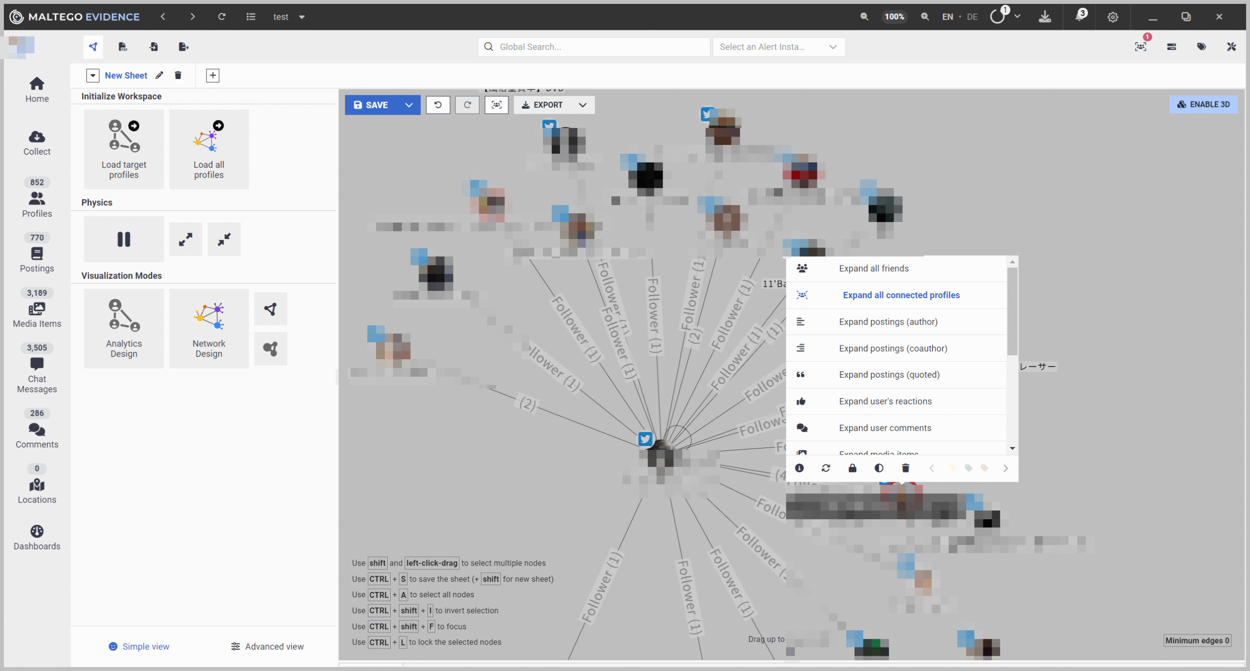The height and width of the screenshot is (671, 1250).
Task: Export the graph
Action: click(542, 105)
